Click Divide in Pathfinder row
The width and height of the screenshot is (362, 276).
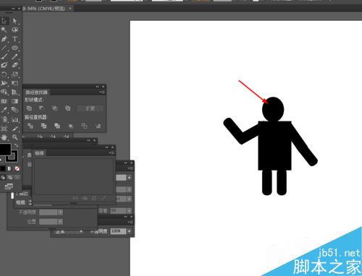point(30,126)
